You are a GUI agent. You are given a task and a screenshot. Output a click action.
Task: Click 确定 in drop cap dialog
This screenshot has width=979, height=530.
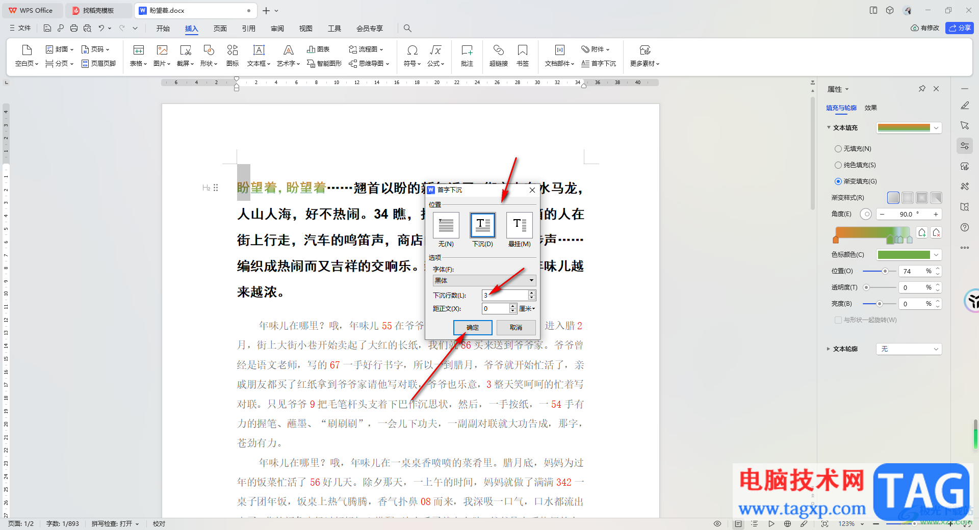pos(473,327)
